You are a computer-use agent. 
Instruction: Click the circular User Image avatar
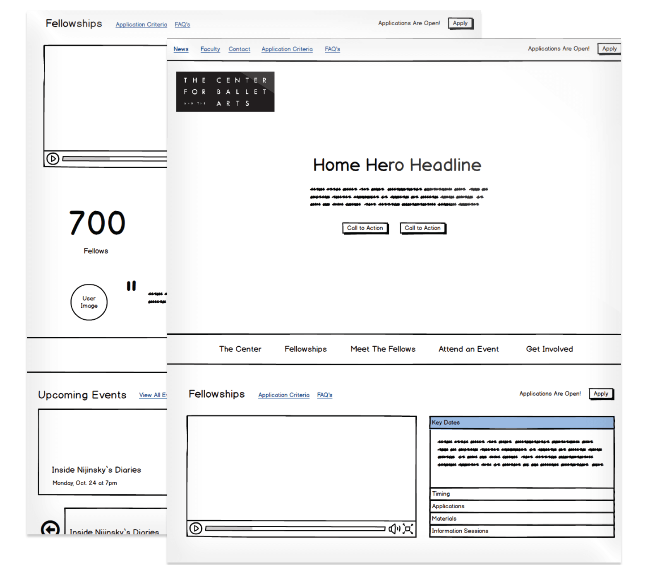click(89, 302)
